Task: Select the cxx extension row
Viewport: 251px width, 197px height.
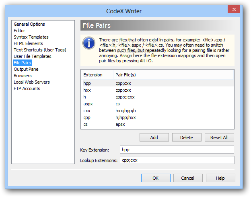Action: coord(157,111)
